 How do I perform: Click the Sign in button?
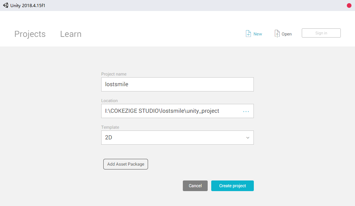click(x=321, y=33)
